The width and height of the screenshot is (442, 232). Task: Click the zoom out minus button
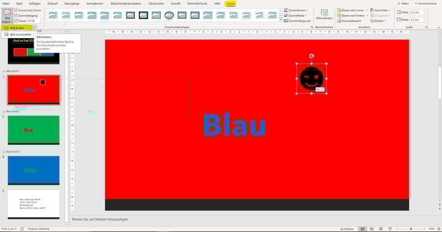(x=397, y=229)
